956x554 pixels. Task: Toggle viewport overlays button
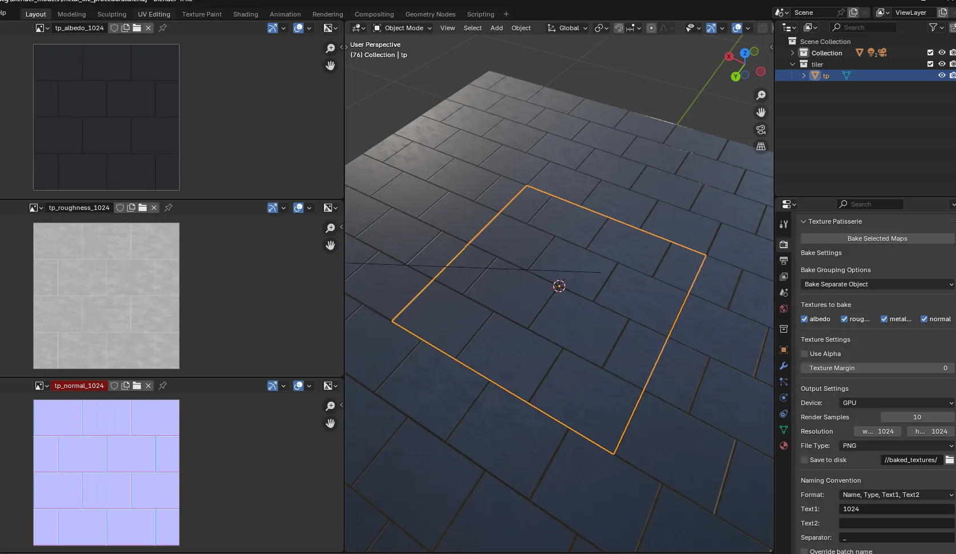[x=737, y=28]
